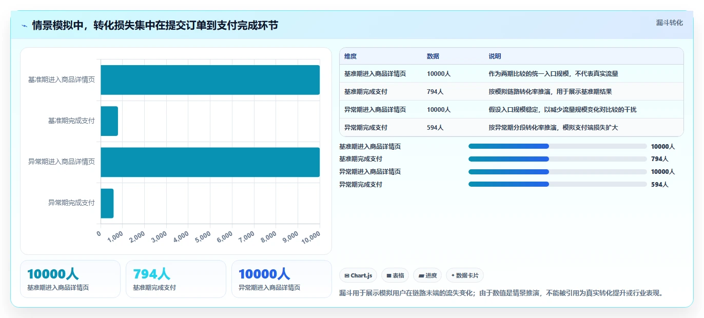Click the 基准期完成支付 progress bar
Screen dimensions: 704x318
(557, 159)
